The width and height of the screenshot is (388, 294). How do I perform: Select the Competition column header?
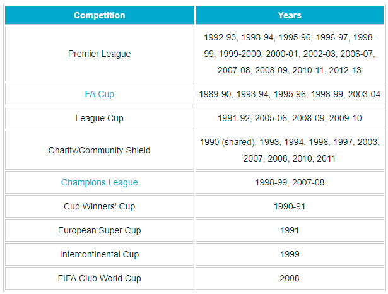point(100,15)
